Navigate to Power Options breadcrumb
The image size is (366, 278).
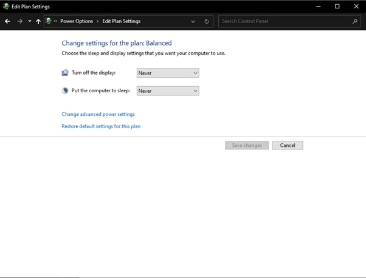(x=77, y=21)
